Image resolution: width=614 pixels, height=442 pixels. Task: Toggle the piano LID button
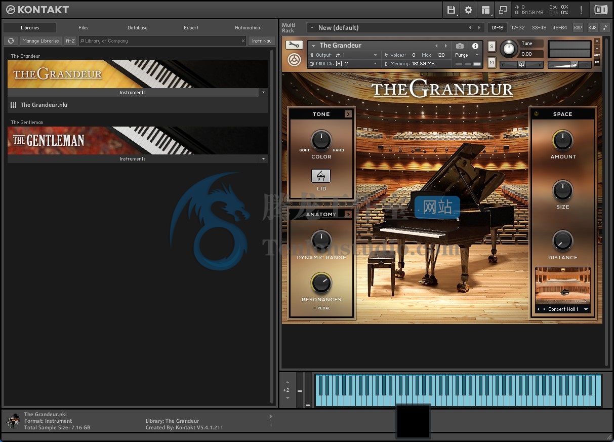(x=321, y=176)
